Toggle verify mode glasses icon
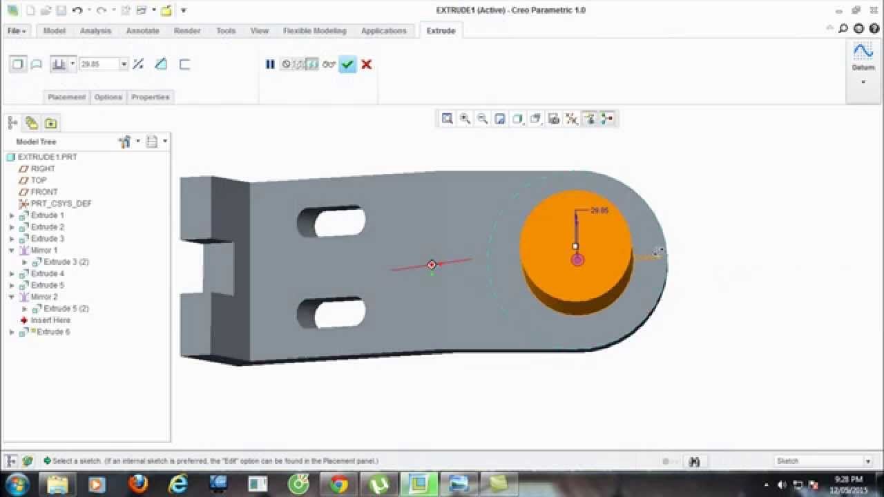Viewport: 884px width, 497px height. pos(329,64)
